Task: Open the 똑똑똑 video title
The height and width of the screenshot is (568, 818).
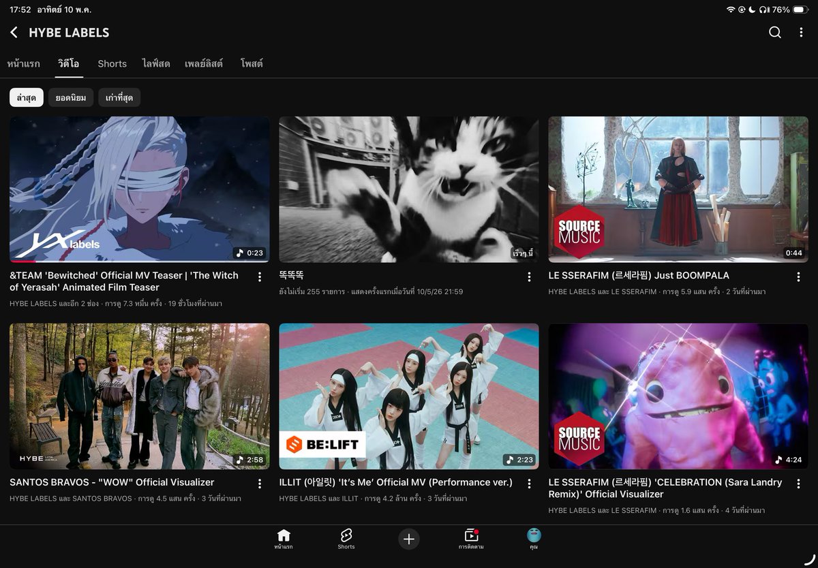Action: click(x=291, y=275)
